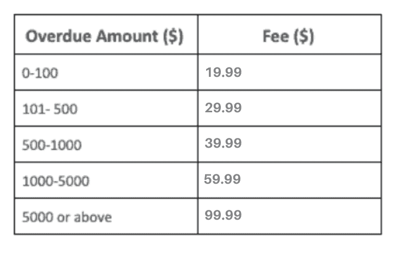Click the word above in the last row
The image size is (397, 254).
[95, 217]
